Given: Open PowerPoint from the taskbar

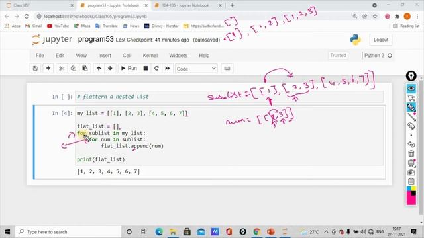Looking at the screenshot, I should click(271, 231).
